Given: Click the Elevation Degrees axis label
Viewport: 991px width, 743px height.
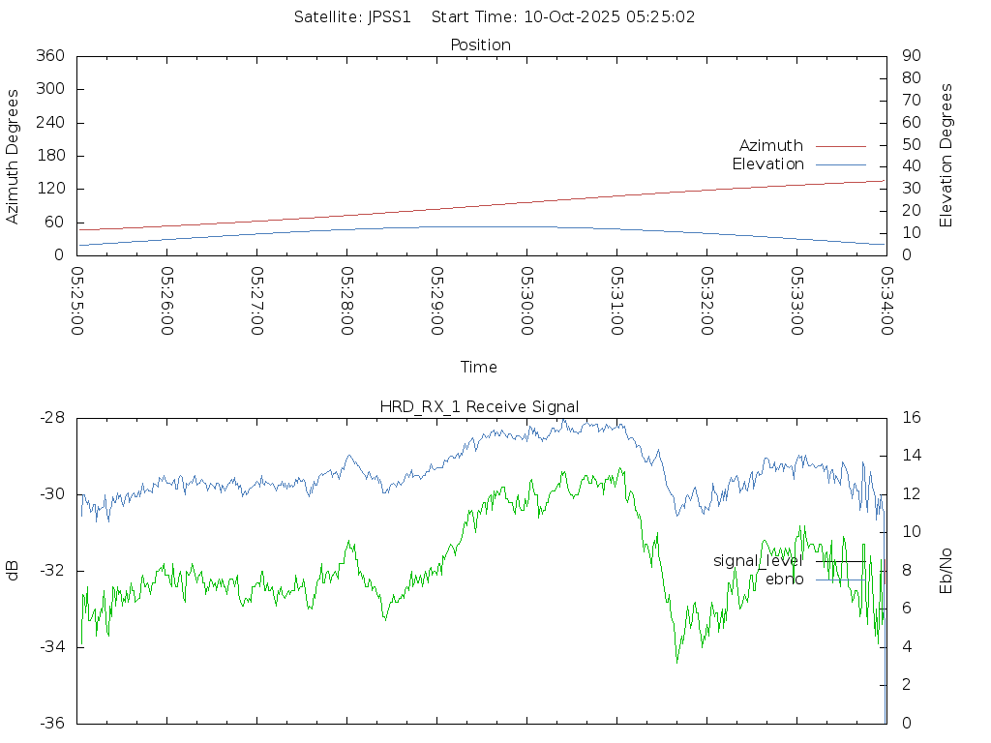Looking at the screenshot, I should 946,156.
